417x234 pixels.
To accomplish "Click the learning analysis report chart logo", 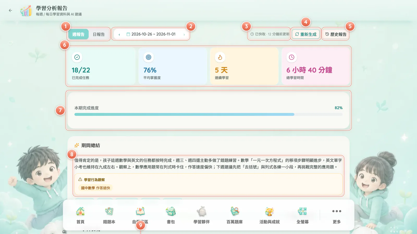I will coord(26,11).
